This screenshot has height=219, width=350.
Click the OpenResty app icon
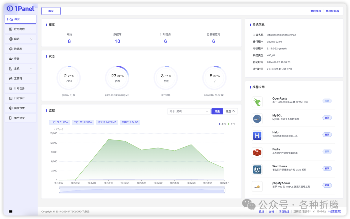click(257, 102)
